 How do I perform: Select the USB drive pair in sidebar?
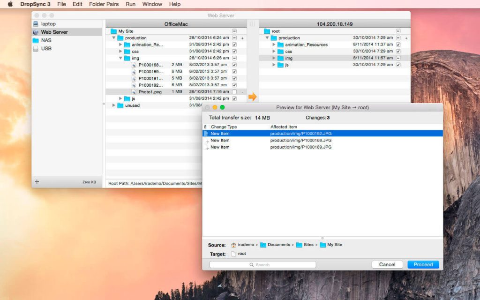click(x=46, y=48)
